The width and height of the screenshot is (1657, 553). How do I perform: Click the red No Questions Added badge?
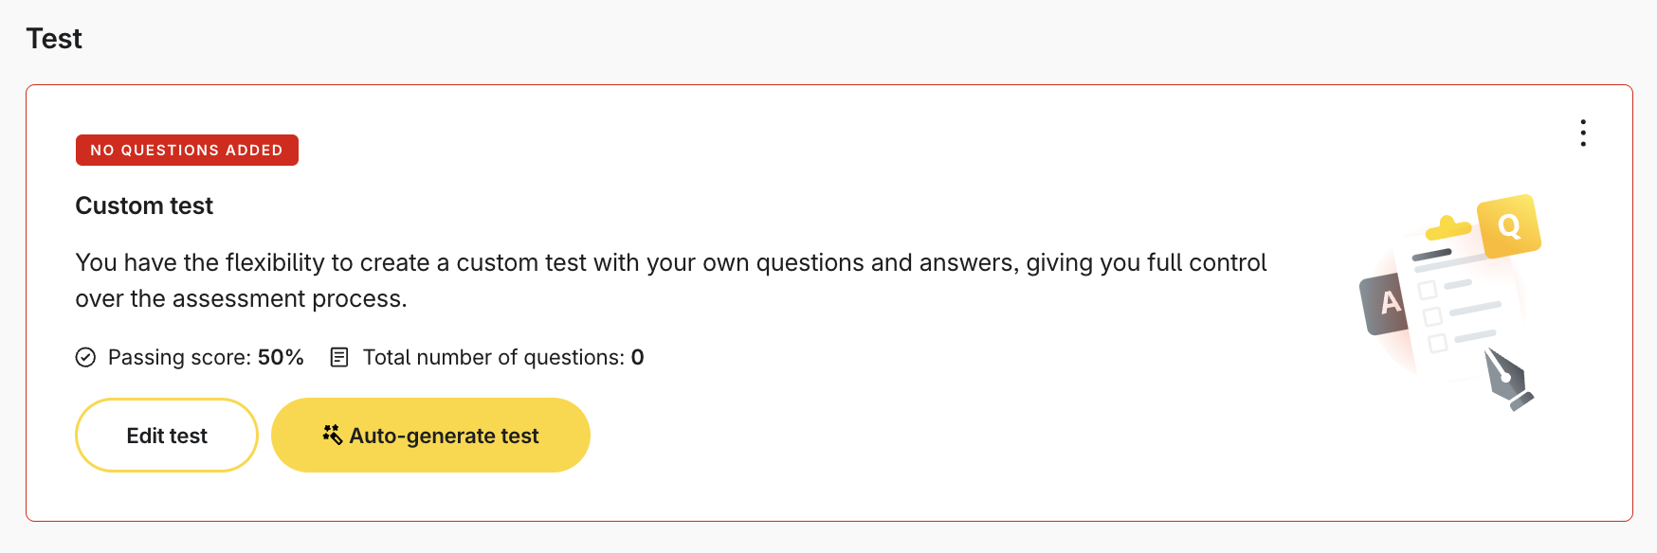pyautogui.click(x=187, y=150)
